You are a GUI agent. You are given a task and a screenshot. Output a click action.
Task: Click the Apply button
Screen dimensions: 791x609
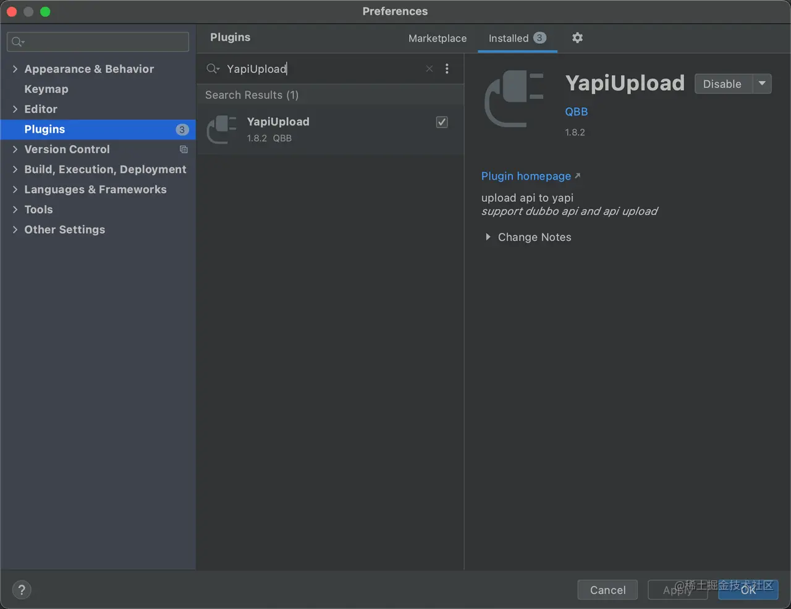pyautogui.click(x=677, y=590)
